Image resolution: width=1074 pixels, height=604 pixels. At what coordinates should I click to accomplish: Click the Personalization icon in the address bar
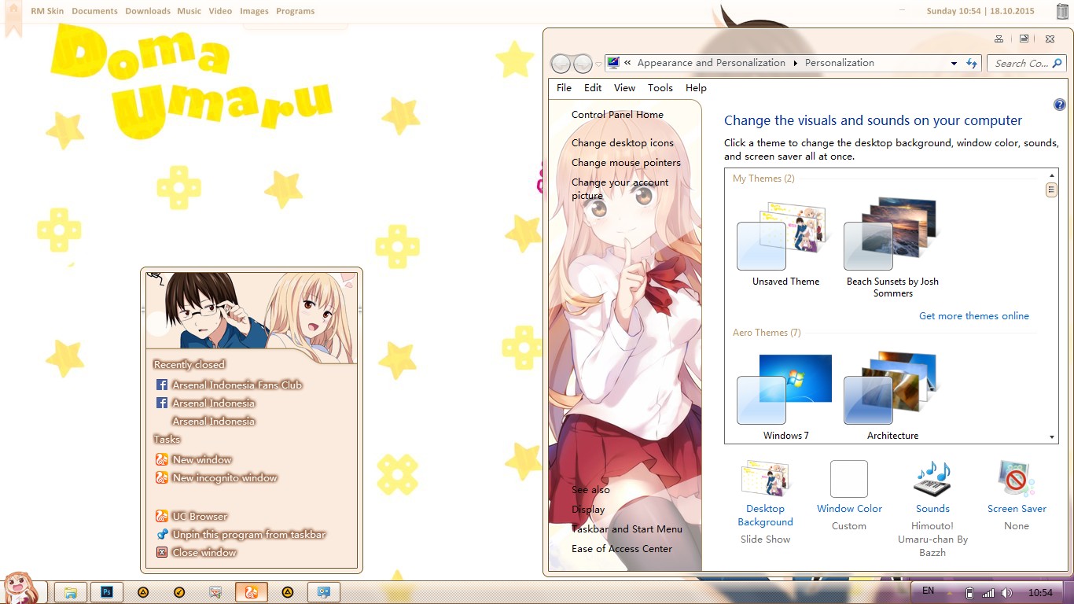point(612,63)
